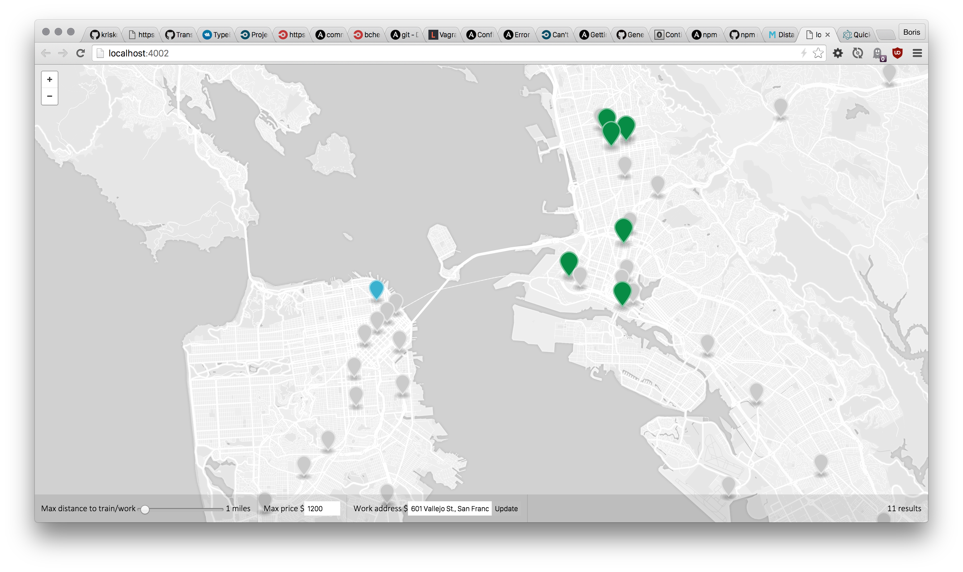The height and width of the screenshot is (572, 963).
Task: Click the max distance slider handle
Action: point(145,509)
